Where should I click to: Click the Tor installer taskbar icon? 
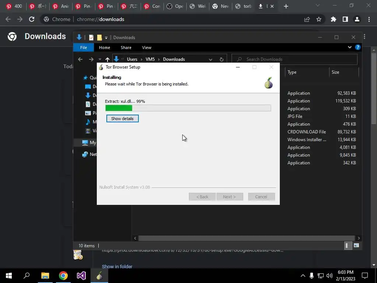[99, 276]
